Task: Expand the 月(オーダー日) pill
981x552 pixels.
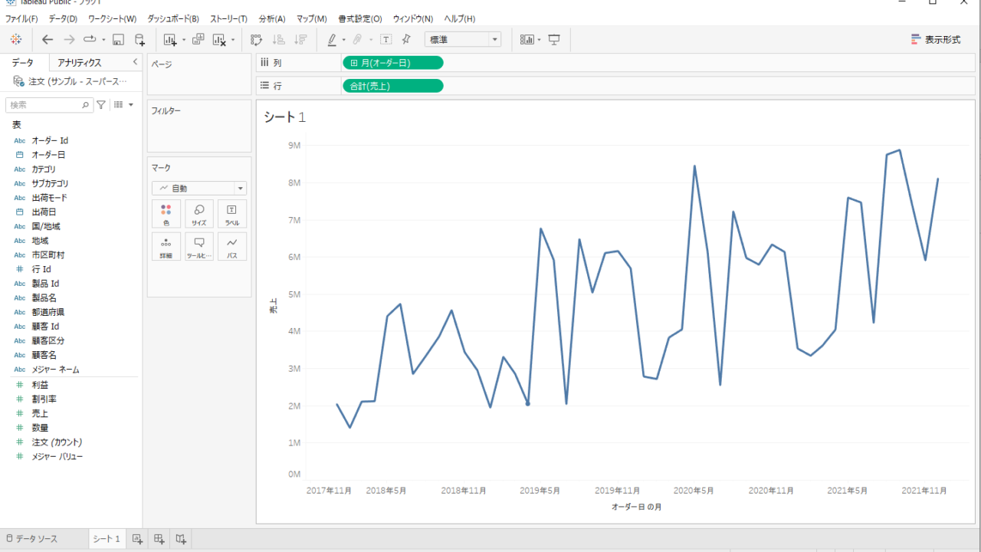Action: [x=353, y=63]
